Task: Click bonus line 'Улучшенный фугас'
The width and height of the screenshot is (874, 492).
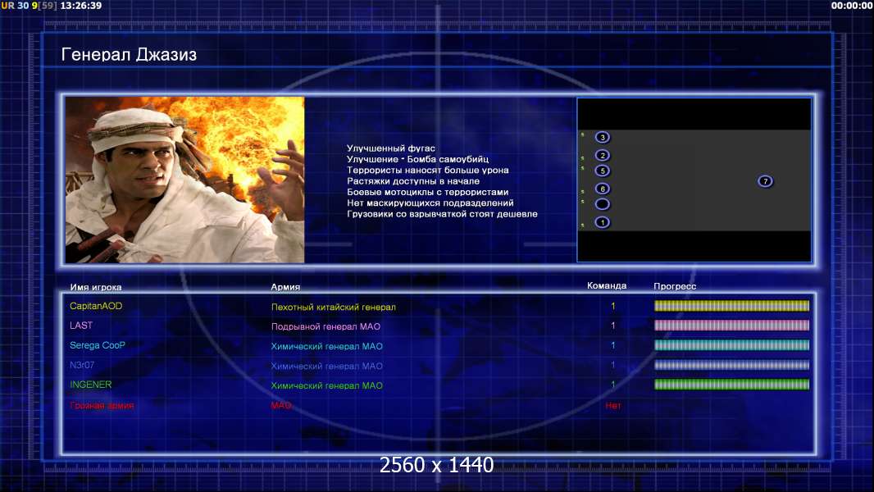Action: [x=391, y=148]
